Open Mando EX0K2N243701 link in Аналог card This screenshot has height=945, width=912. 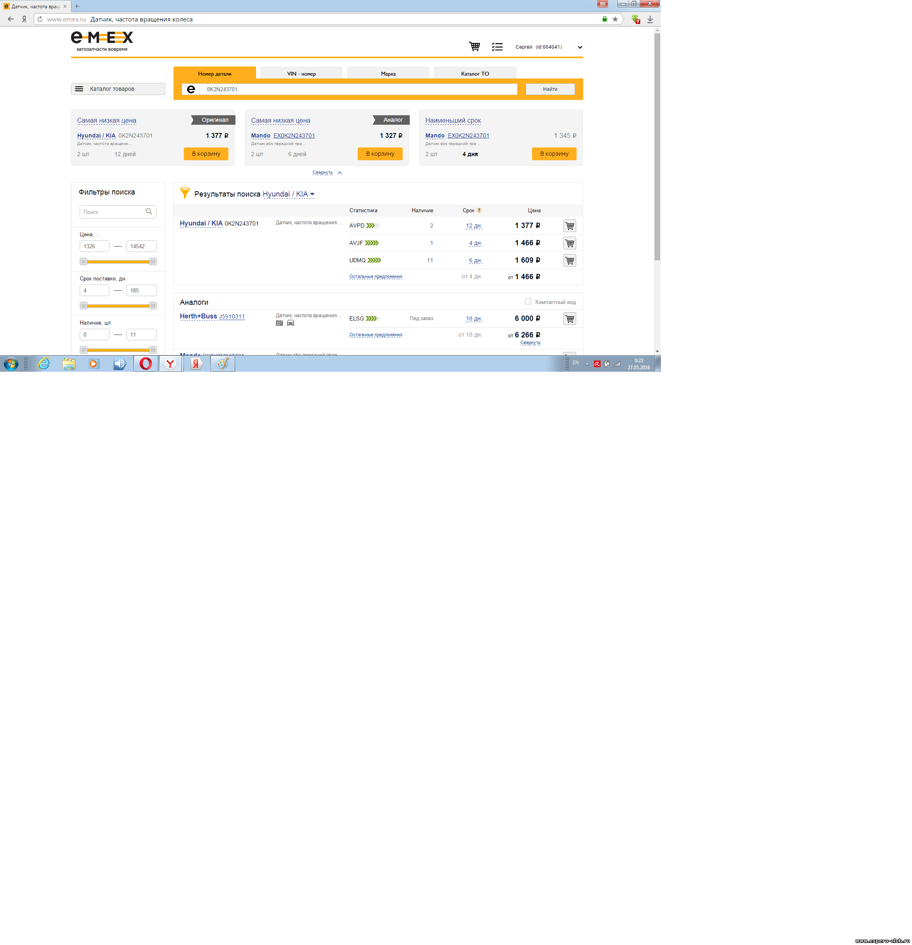point(294,136)
